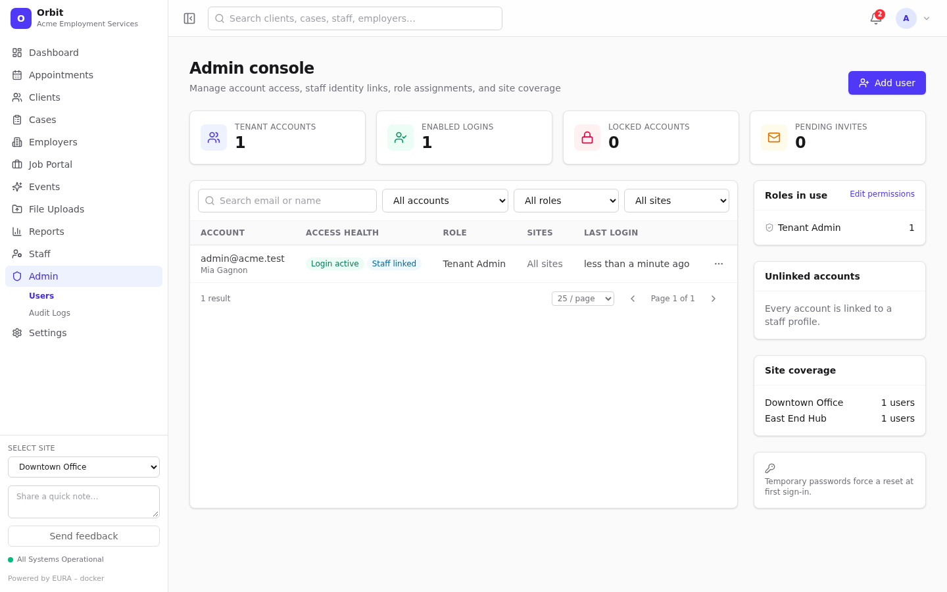
Task: Go to next page arrow
Action: pos(714,299)
